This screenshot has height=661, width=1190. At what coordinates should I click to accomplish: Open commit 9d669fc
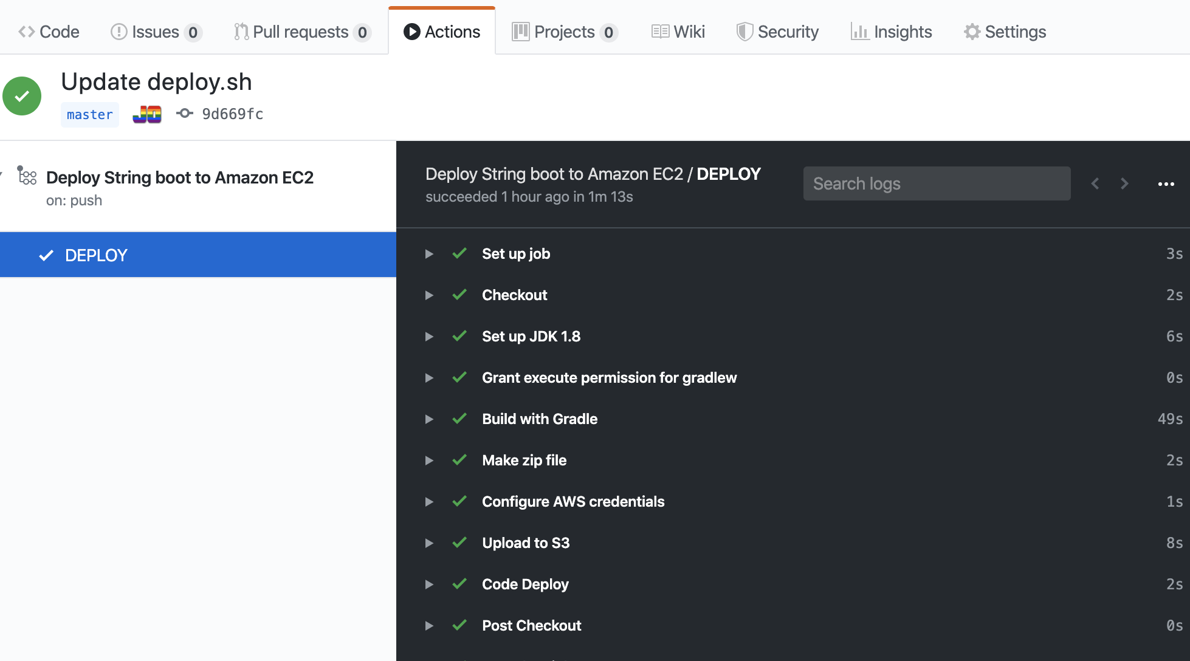tap(233, 114)
